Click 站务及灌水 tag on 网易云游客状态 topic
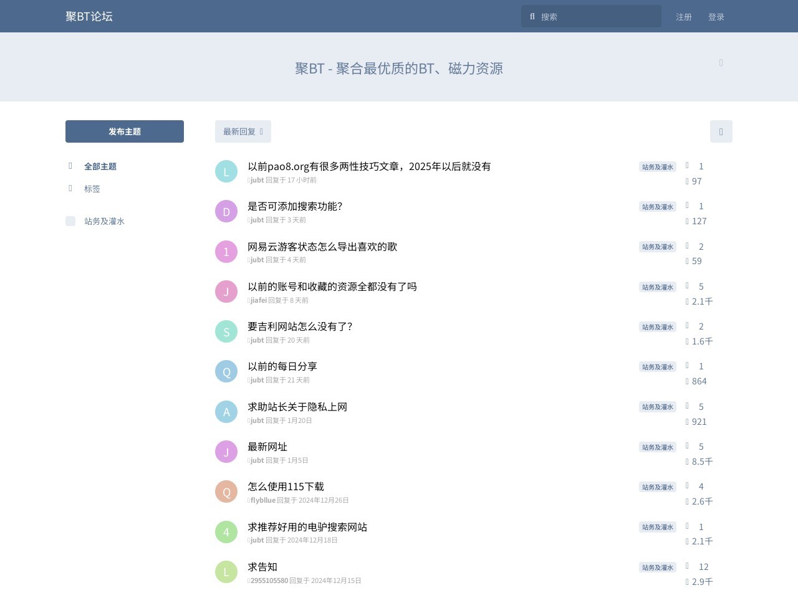798x598 pixels. click(658, 247)
